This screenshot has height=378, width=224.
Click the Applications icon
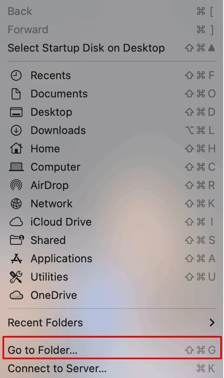point(16,259)
